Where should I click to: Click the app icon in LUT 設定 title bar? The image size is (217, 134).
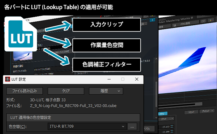click(8, 79)
